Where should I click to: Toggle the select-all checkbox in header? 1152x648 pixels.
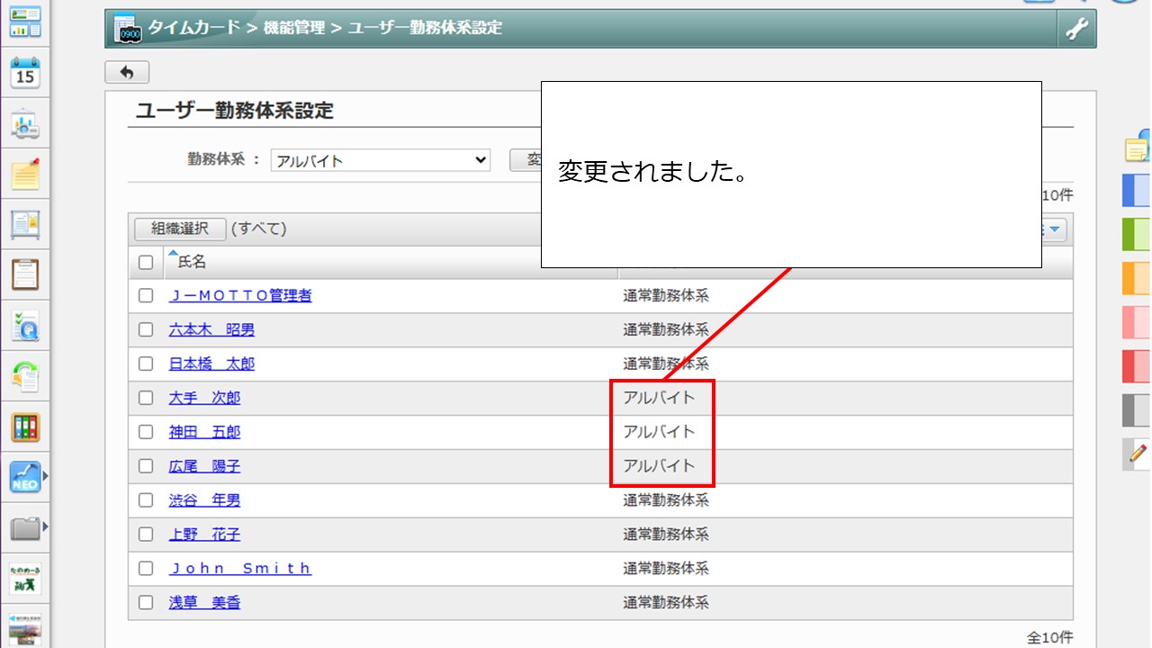click(x=146, y=263)
